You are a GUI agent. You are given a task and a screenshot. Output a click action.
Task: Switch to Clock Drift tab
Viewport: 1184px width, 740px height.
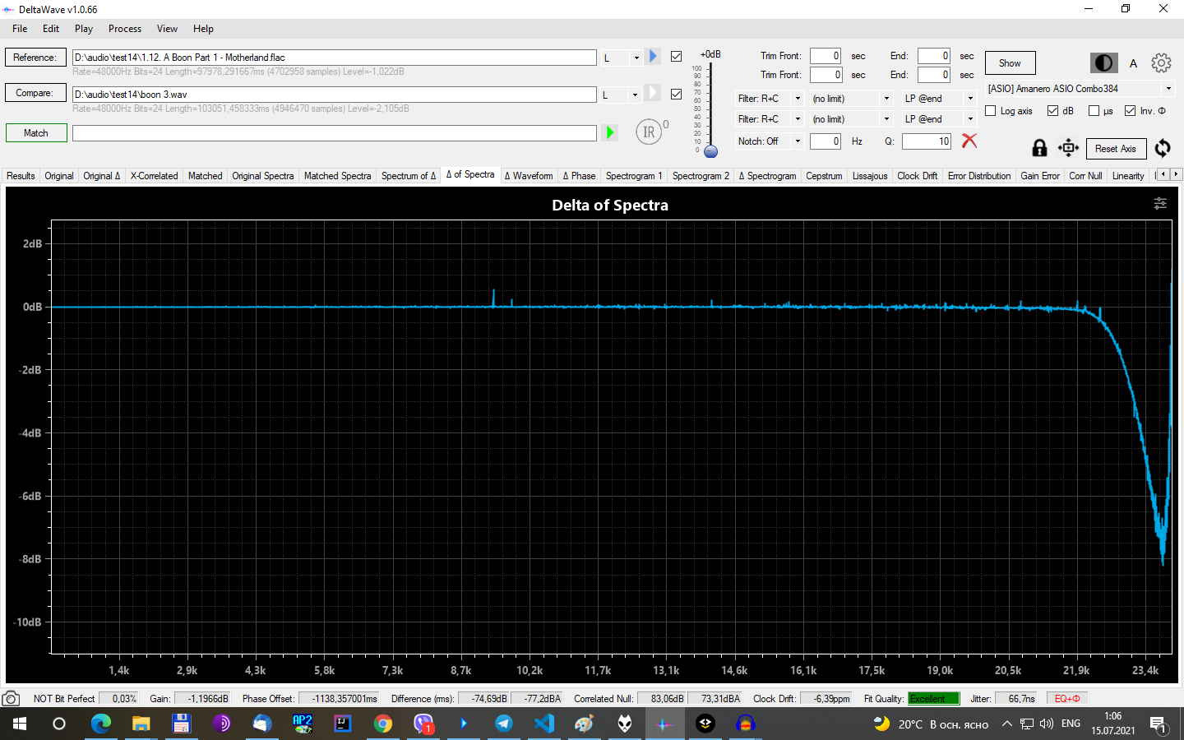click(917, 175)
